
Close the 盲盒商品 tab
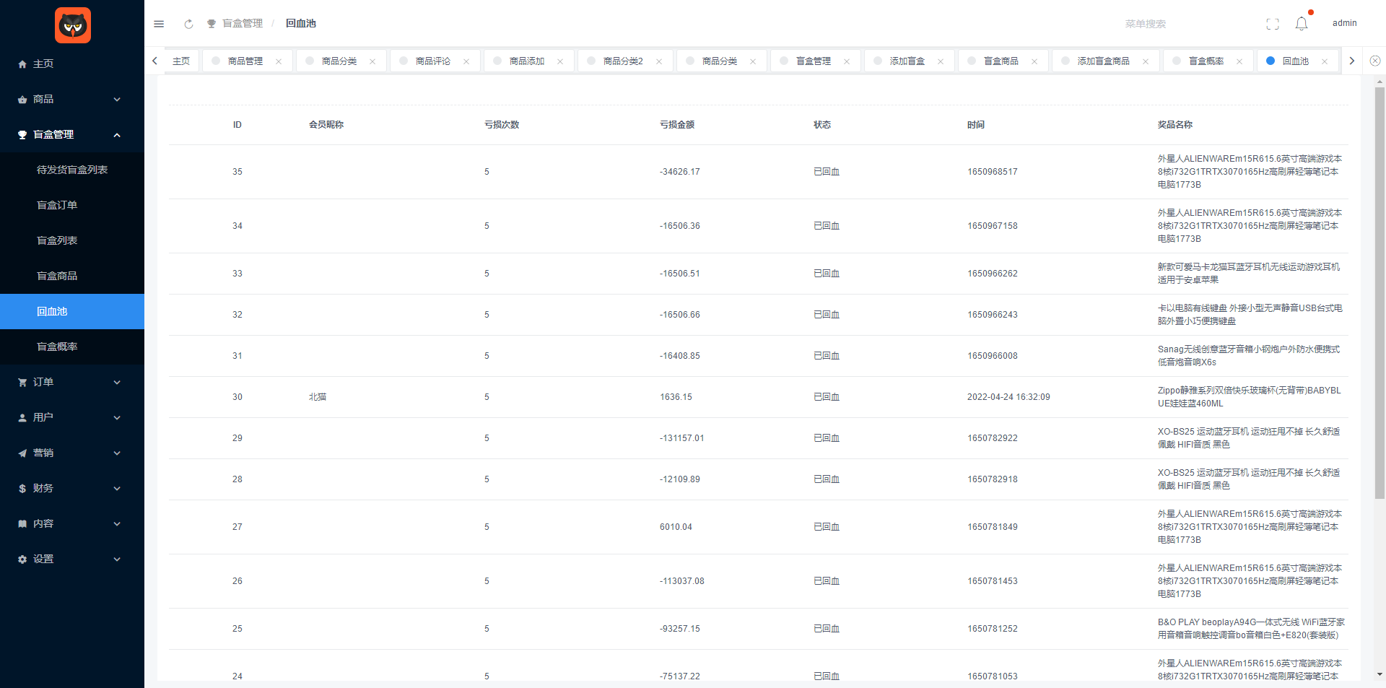click(x=1034, y=61)
